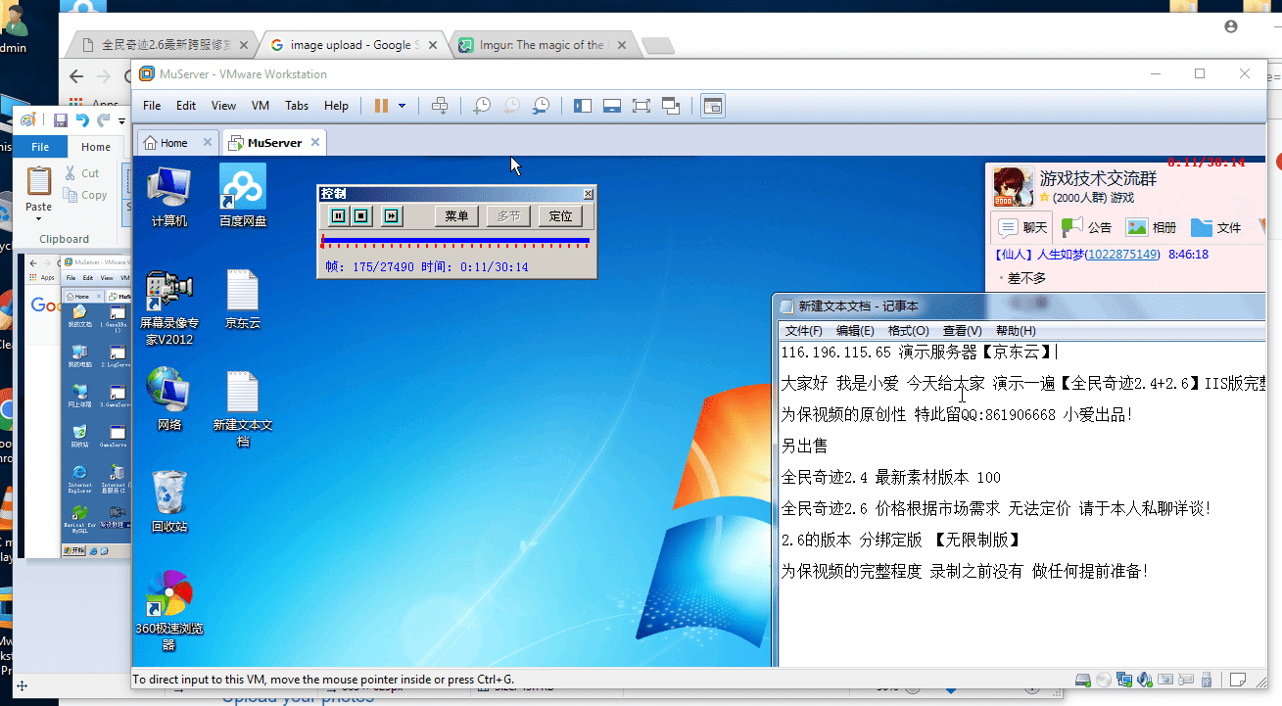This screenshot has height=706, width=1282.
Task: Click the blue File tab in Paint ribbon
Action: (40, 147)
